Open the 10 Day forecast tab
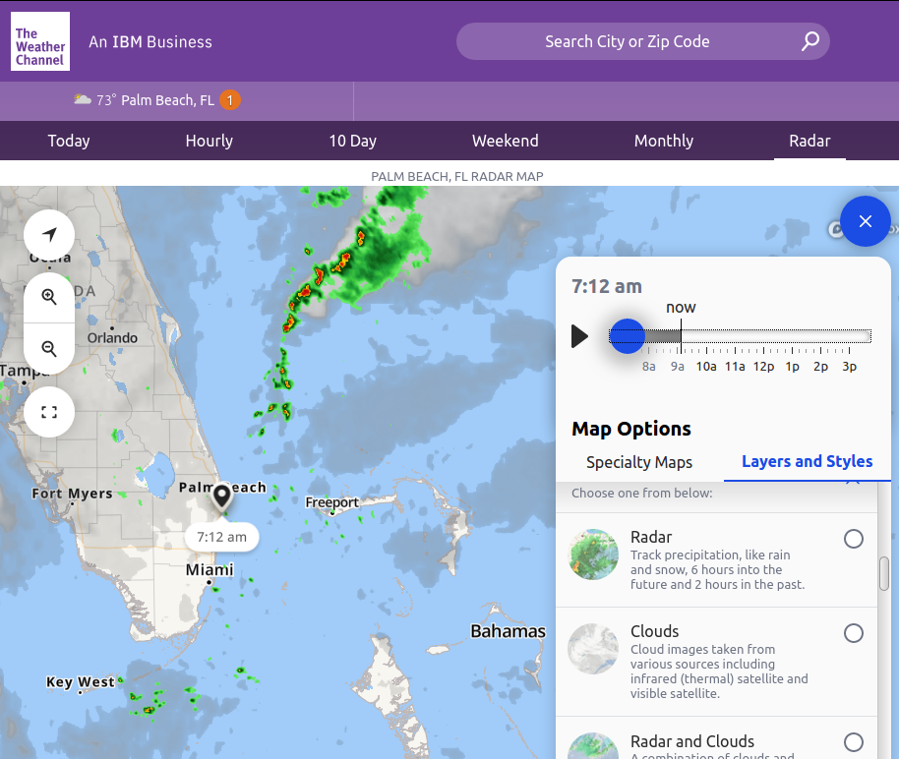The image size is (899, 759). (x=352, y=141)
